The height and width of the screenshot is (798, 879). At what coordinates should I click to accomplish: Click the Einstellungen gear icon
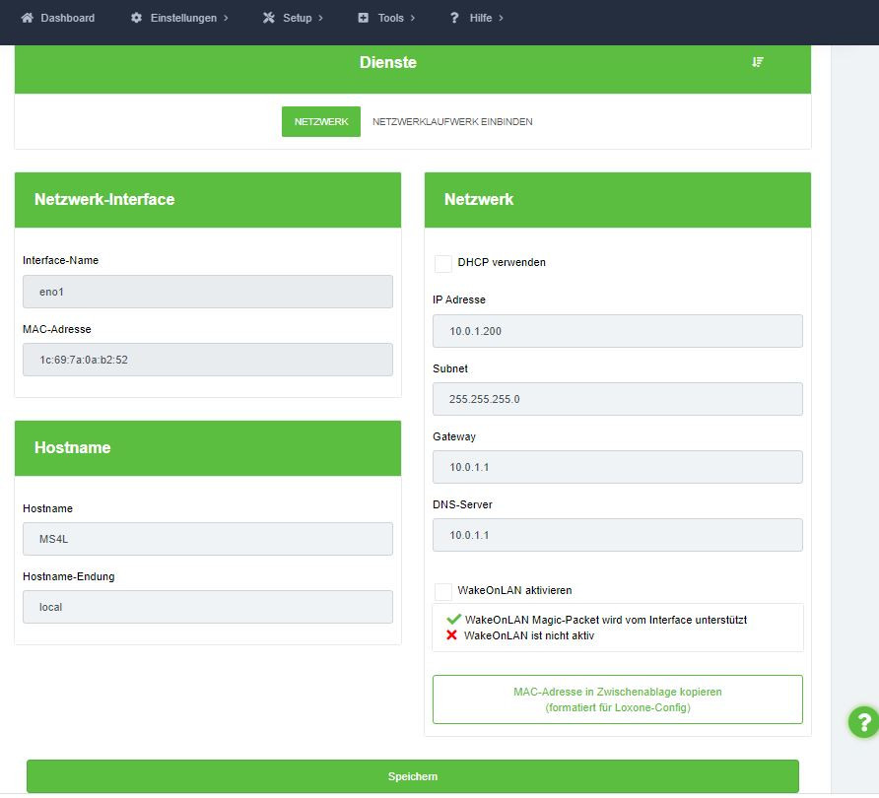click(x=136, y=18)
